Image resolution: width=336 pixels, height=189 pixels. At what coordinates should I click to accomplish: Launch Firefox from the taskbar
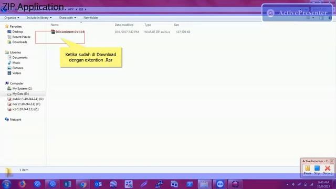pyautogui.click(x=22, y=184)
